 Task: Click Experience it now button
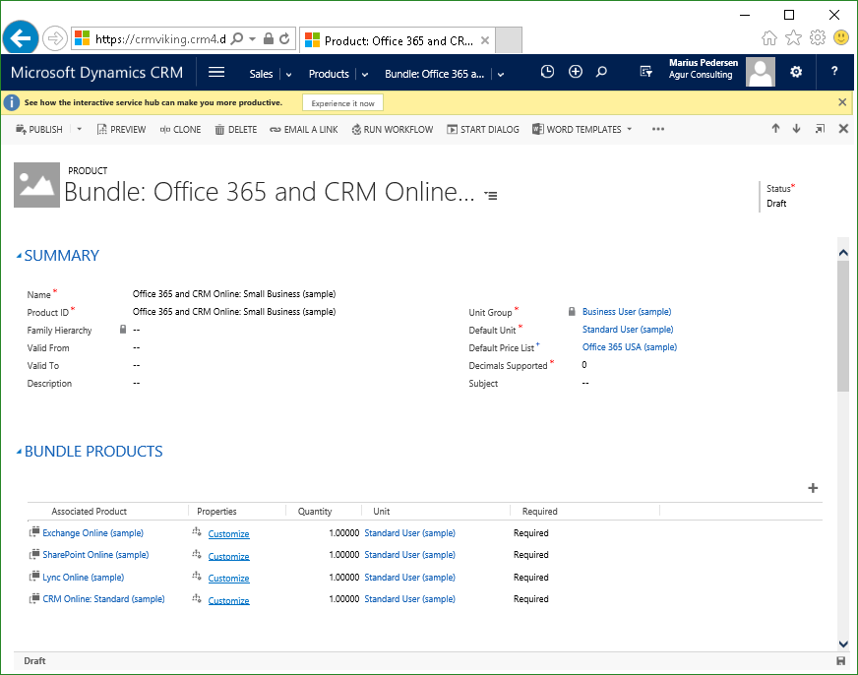click(342, 103)
